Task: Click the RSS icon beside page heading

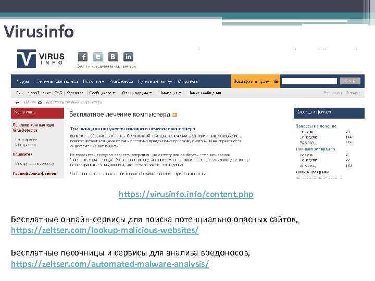Action: point(174,115)
